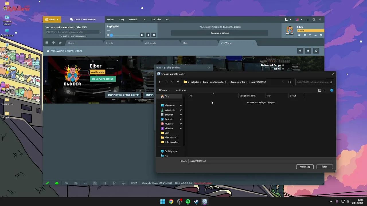Screen dimensions: 367x206
Task: Click the green Steam status icon
Action: click(x=47, y=183)
